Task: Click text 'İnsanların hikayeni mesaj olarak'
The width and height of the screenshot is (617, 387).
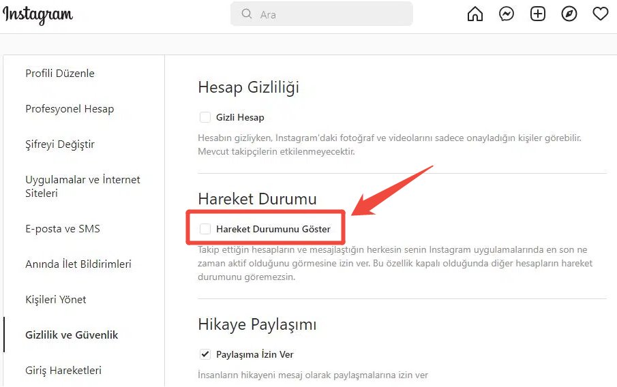Action: [313, 375]
